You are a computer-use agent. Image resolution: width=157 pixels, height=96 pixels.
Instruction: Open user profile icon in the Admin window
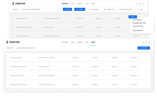coord(149,42)
